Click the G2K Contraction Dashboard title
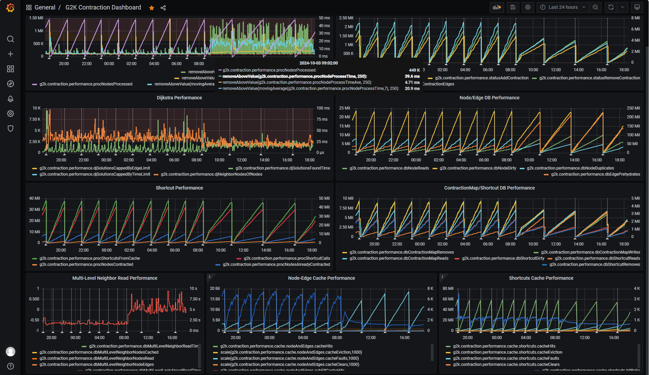The height and width of the screenshot is (375, 649). (x=103, y=7)
